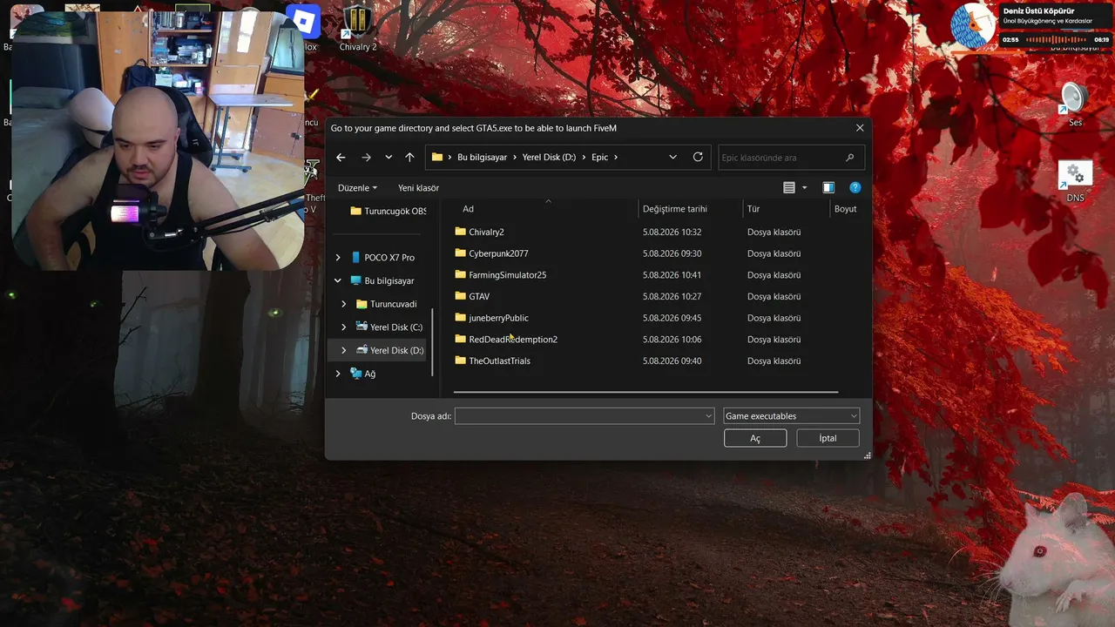Click Bu bilgisayar in the address path
This screenshot has height=627, width=1115.
click(x=482, y=158)
